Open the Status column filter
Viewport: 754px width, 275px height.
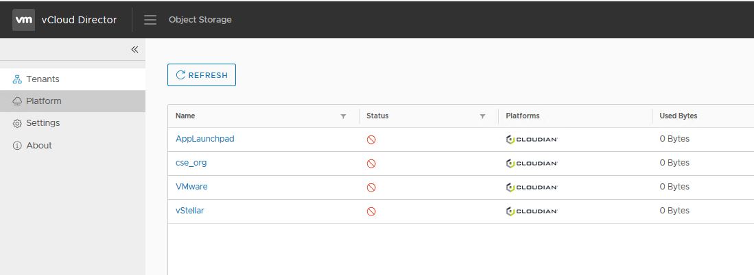[482, 116]
